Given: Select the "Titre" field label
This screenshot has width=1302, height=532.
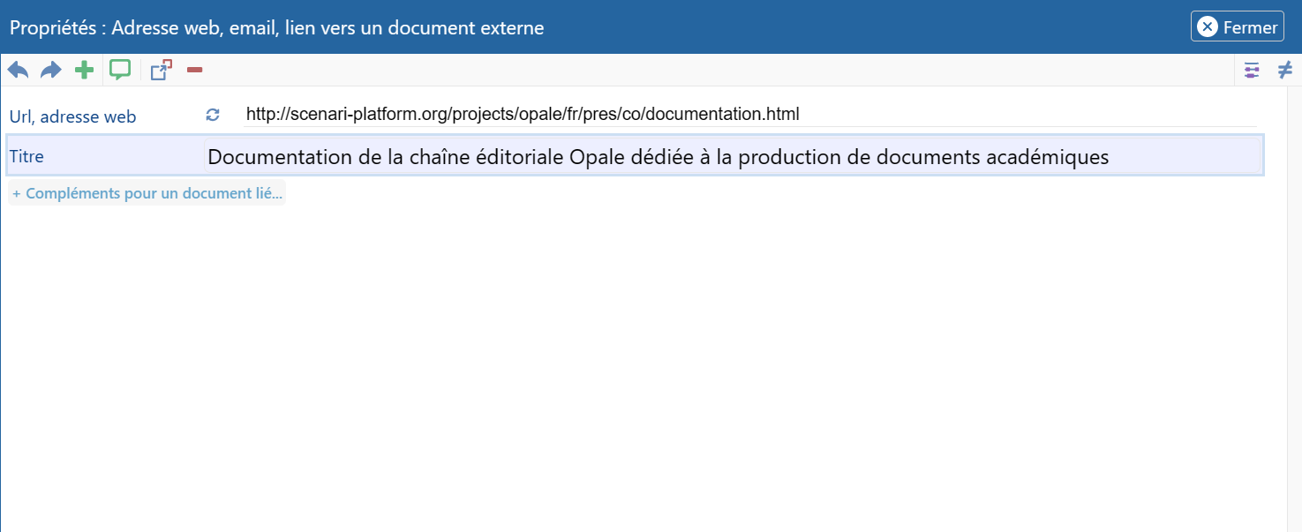Looking at the screenshot, I should point(26,157).
